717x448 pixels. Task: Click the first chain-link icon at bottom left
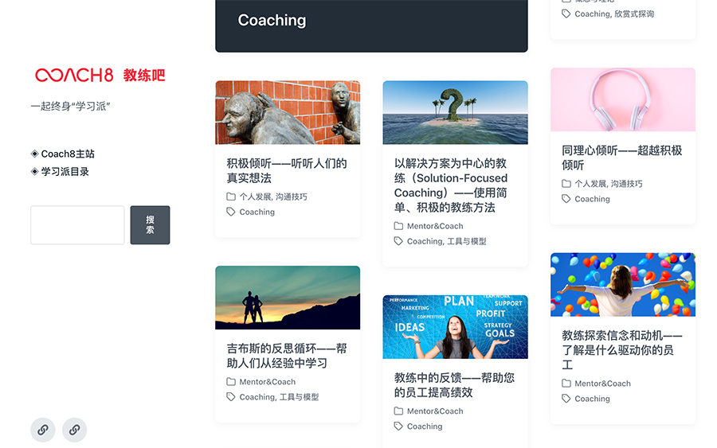point(43,430)
